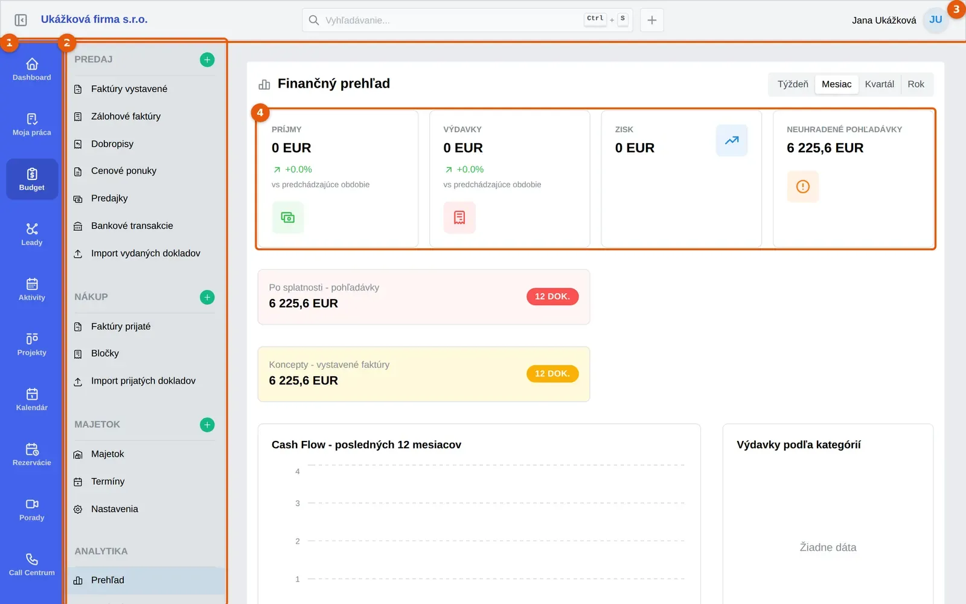This screenshot has width=966, height=604.
Task: Add new item in MAJETOK section
Action: click(207, 425)
